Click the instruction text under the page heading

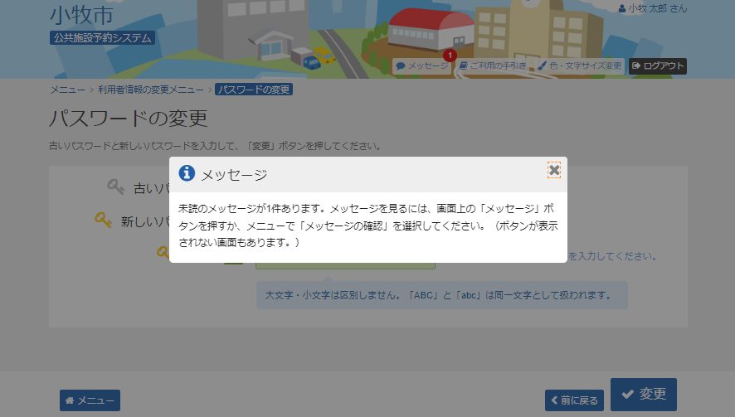tap(215, 146)
